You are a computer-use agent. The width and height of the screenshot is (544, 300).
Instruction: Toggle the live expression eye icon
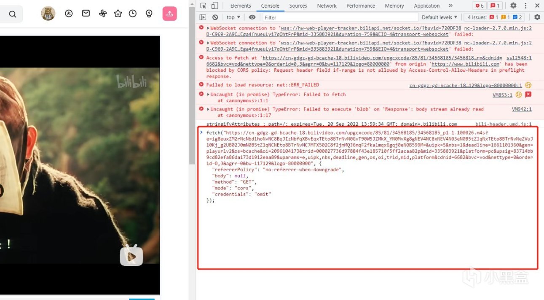(252, 17)
